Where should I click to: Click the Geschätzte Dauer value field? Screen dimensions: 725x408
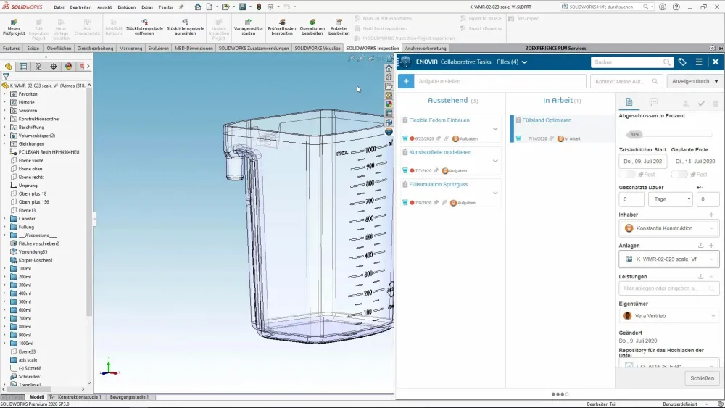631,199
